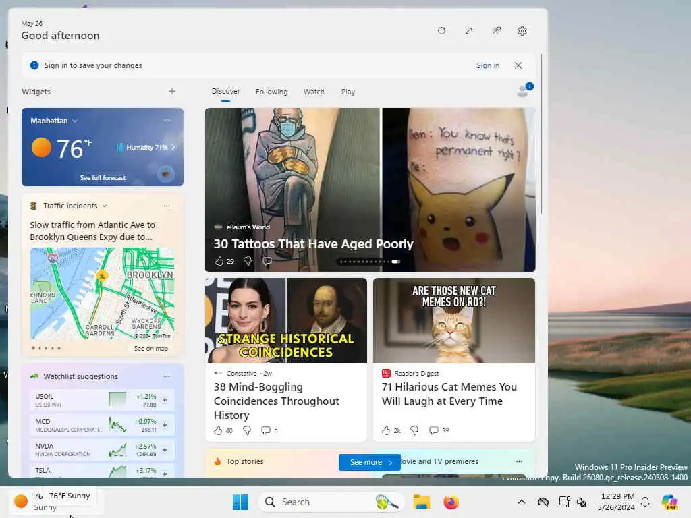
Task: Open weather widget more options menu
Action: coord(167,120)
